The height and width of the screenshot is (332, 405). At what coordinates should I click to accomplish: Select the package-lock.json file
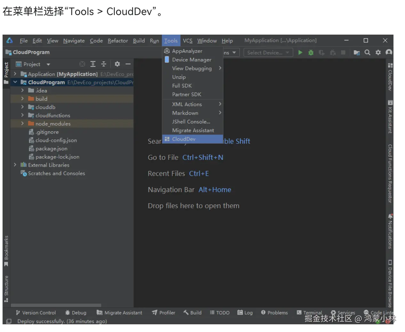tap(54, 157)
